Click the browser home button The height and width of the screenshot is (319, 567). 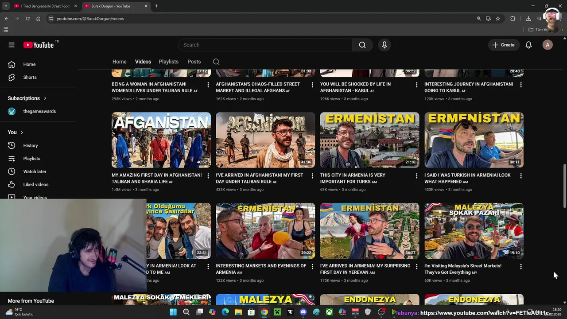(x=38, y=19)
